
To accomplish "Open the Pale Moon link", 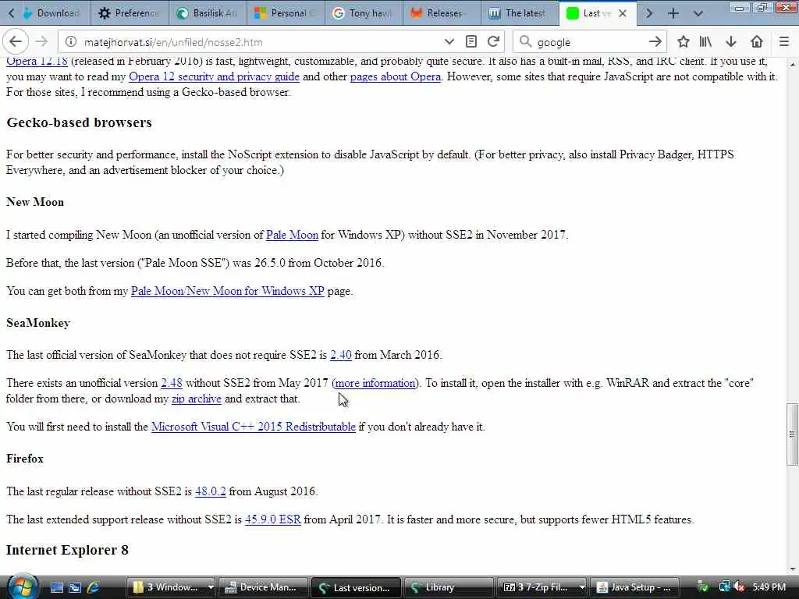I will (x=292, y=235).
